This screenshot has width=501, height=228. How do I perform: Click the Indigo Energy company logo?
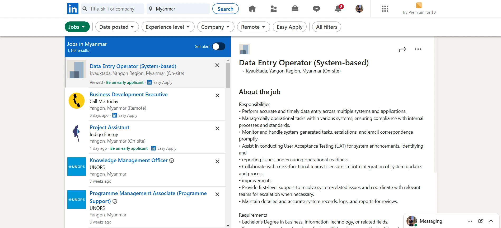[x=77, y=134]
